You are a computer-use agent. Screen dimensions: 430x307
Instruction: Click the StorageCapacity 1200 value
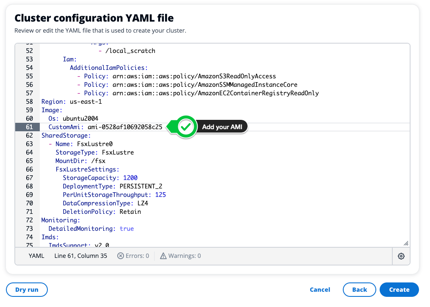point(130,178)
